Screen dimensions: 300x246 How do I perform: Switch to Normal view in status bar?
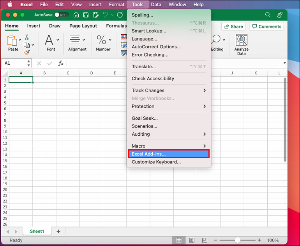click(179, 240)
